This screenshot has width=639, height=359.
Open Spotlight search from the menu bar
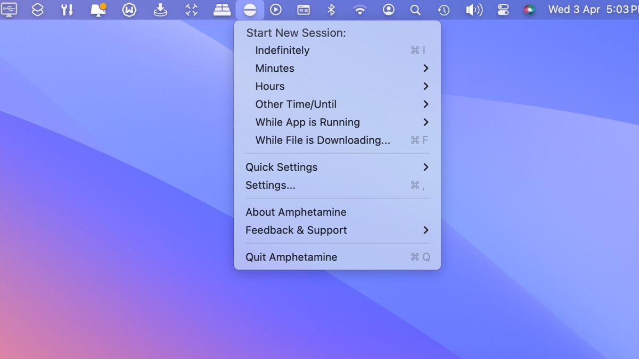point(415,10)
